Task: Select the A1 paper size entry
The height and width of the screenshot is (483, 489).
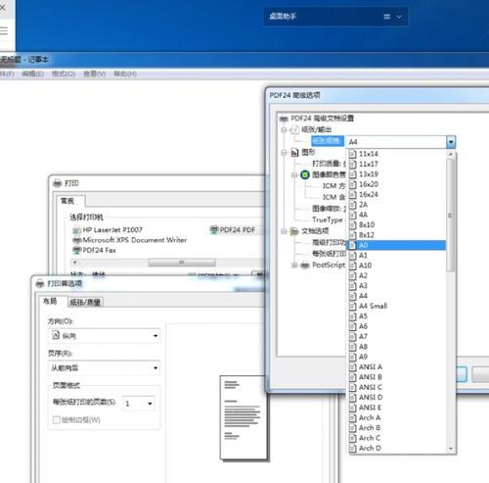Action: [396, 256]
